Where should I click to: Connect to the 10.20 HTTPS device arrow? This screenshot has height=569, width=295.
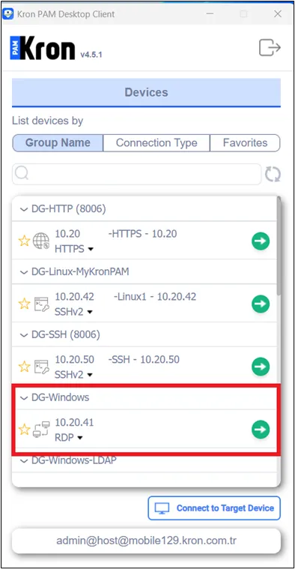pyautogui.click(x=261, y=241)
